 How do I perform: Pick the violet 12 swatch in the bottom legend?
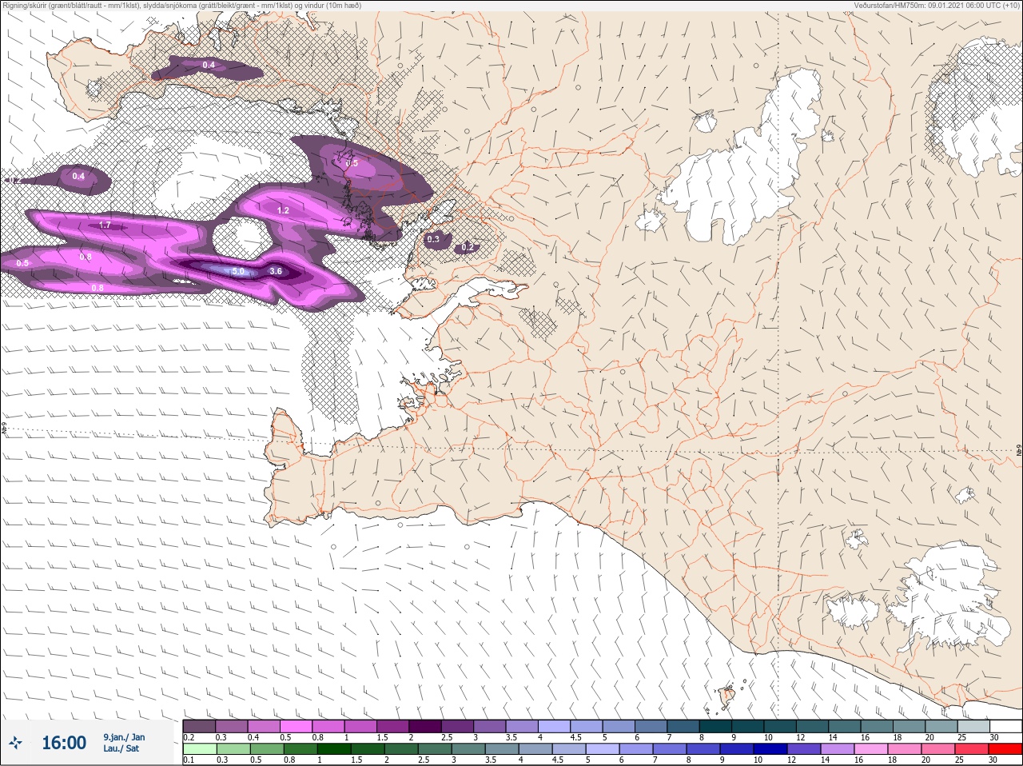[804, 749]
